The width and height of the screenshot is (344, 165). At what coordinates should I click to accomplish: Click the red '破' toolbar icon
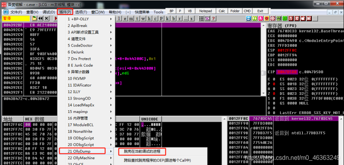(303, 18)
